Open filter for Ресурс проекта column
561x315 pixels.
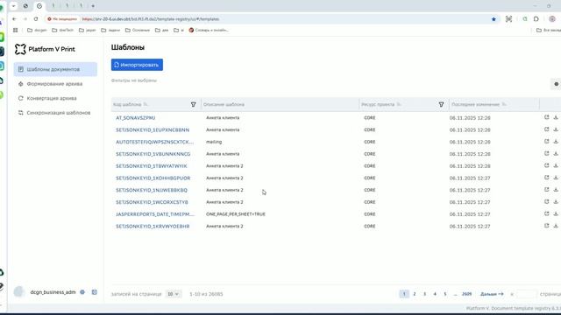pos(441,104)
